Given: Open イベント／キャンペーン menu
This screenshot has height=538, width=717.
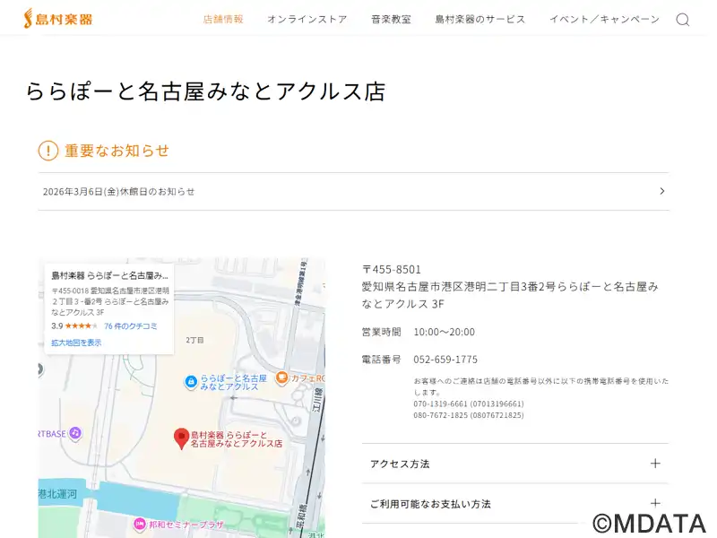Looking at the screenshot, I should tap(604, 20).
